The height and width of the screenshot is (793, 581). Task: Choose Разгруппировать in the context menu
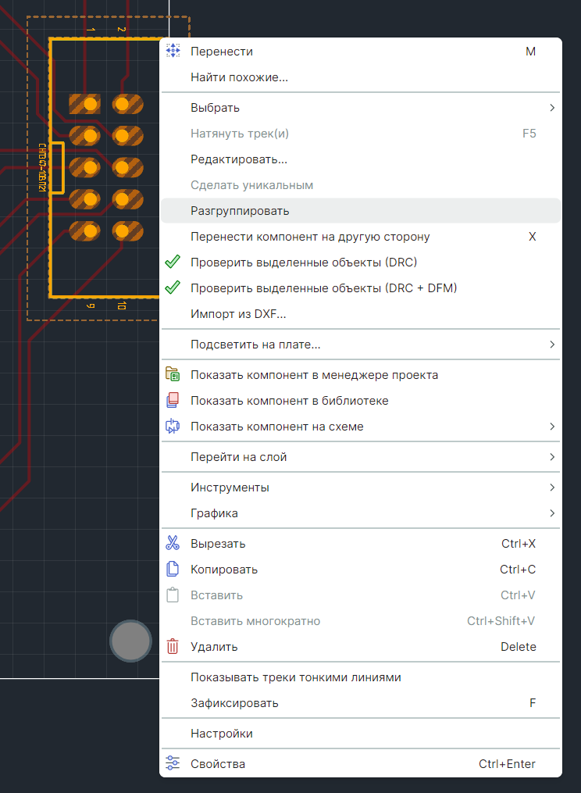point(360,210)
